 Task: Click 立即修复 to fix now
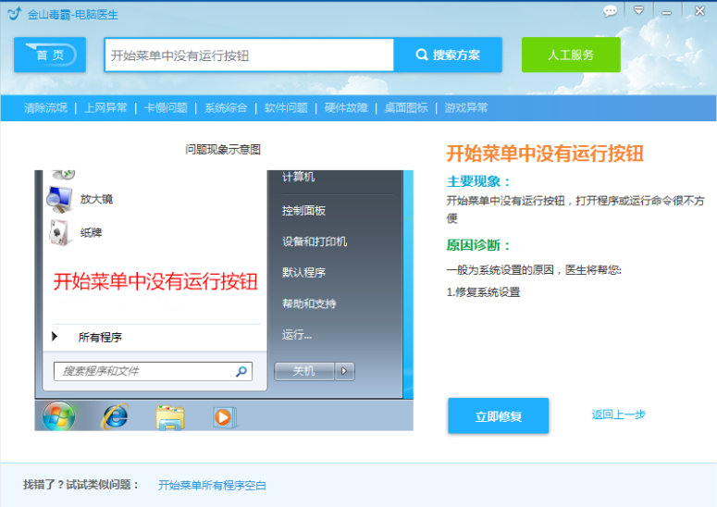click(x=499, y=416)
